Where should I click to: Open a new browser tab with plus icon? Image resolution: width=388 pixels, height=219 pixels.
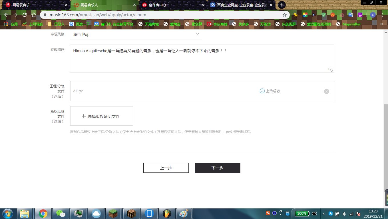point(282,5)
